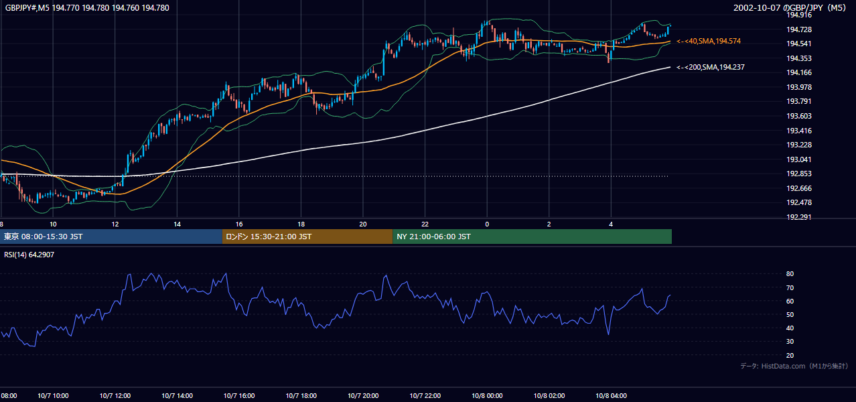
Task: Click the 193.041 price axis label
Action: pyautogui.click(x=799, y=159)
